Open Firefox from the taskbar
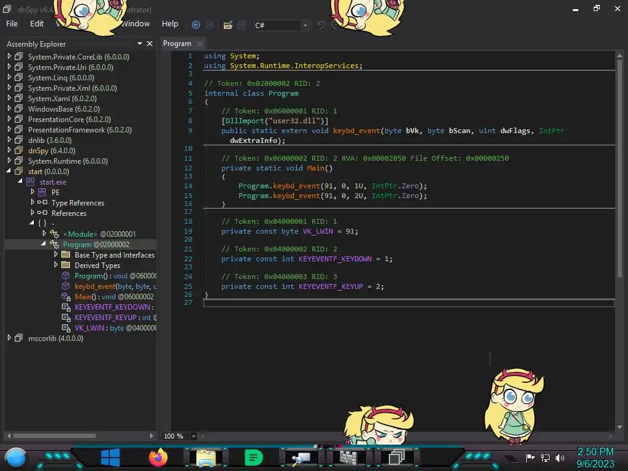The height and width of the screenshot is (471, 628). click(158, 457)
